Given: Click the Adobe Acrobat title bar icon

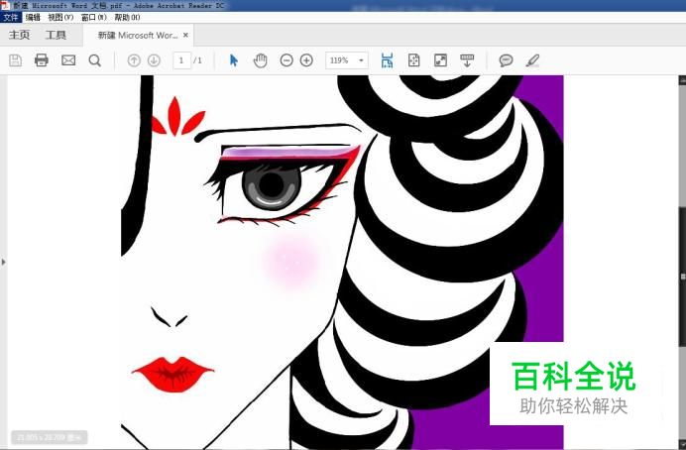Looking at the screenshot, I should pos(5,5).
